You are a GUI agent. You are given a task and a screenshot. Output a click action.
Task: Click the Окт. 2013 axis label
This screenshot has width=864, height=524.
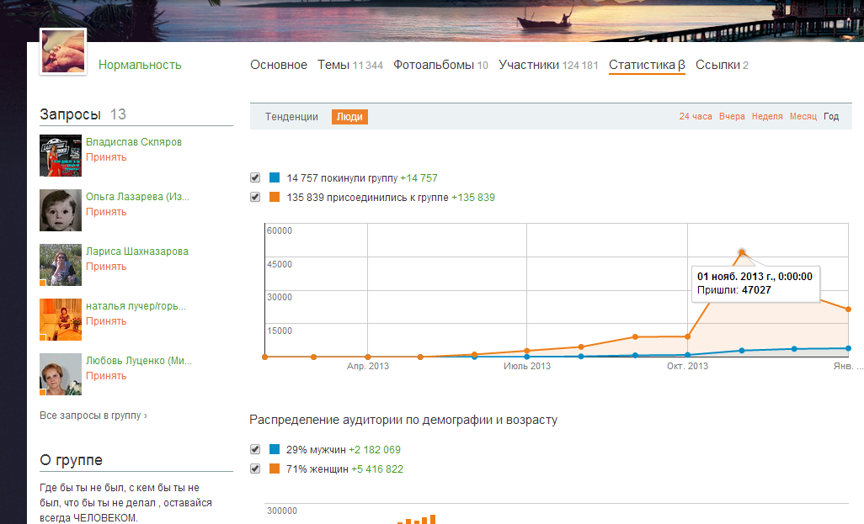click(x=687, y=366)
